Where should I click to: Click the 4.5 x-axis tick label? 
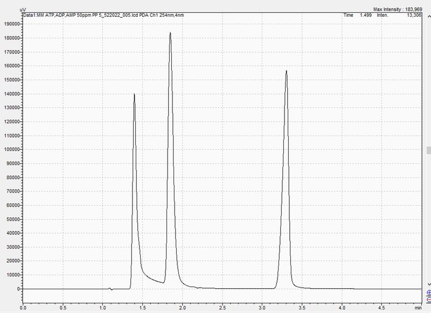tap(381, 308)
